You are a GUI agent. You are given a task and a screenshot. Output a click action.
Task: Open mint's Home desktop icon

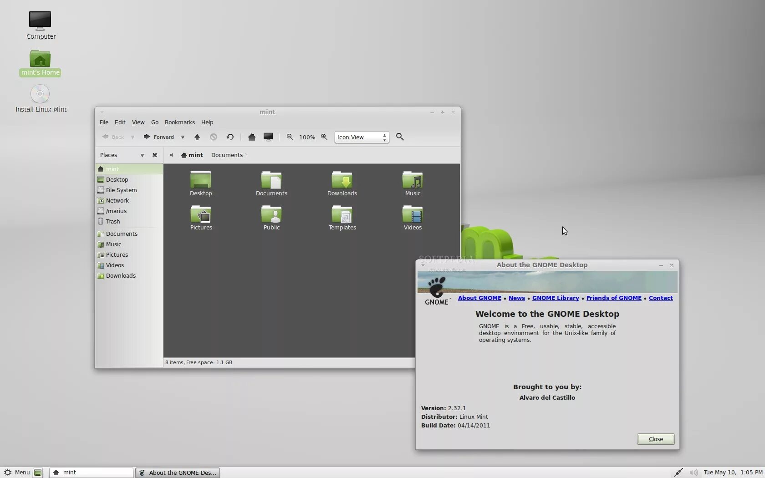point(40,59)
